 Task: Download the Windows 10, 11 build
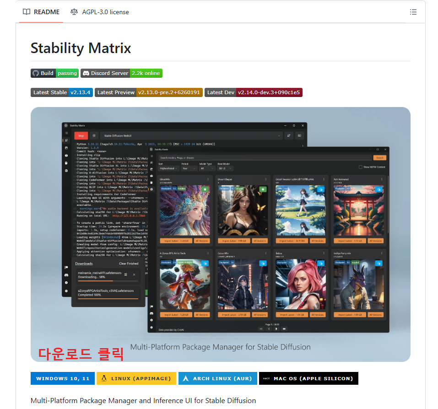point(63,378)
